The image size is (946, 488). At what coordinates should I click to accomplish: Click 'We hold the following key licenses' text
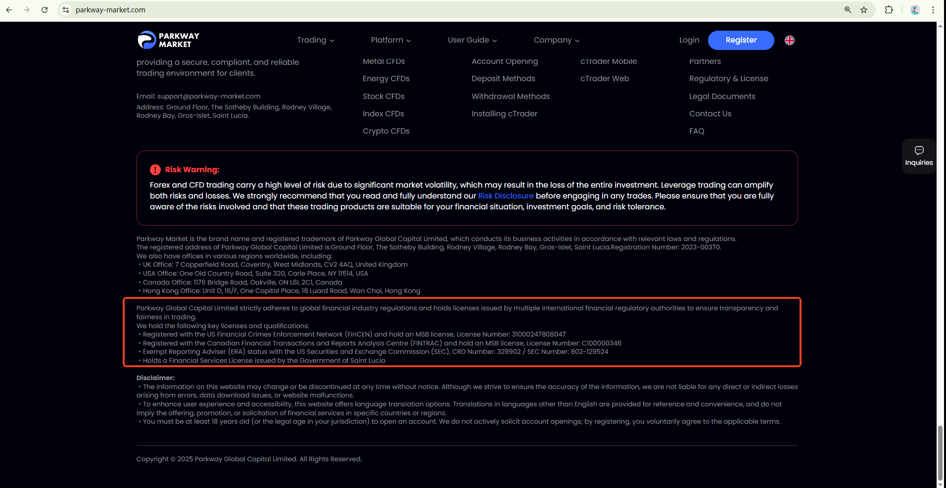[223, 326]
